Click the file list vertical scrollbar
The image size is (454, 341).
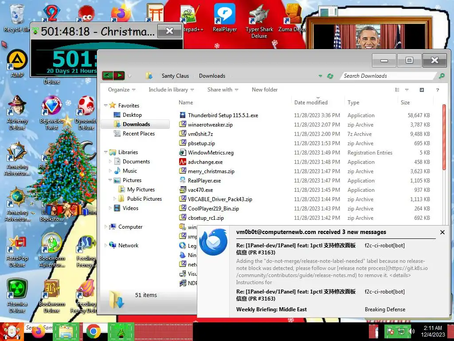444,137
